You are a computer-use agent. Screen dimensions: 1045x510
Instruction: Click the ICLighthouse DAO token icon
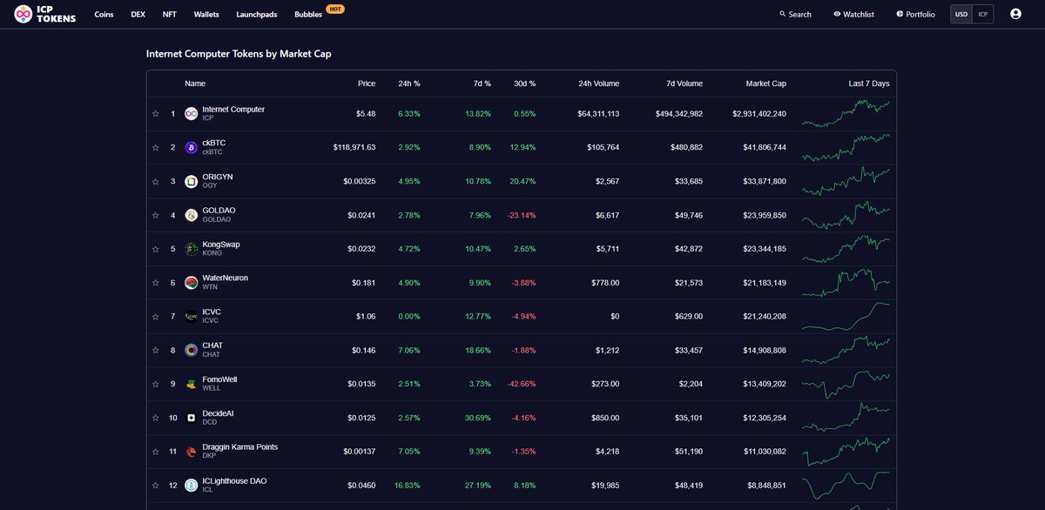[x=192, y=485]
